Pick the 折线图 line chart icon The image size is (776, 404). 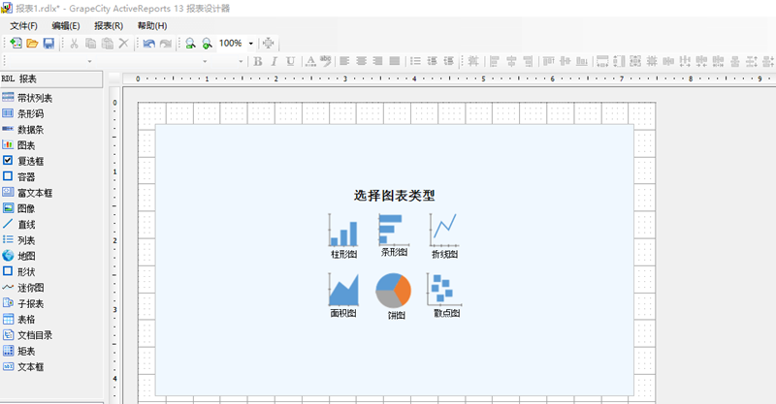click(443, 231)
